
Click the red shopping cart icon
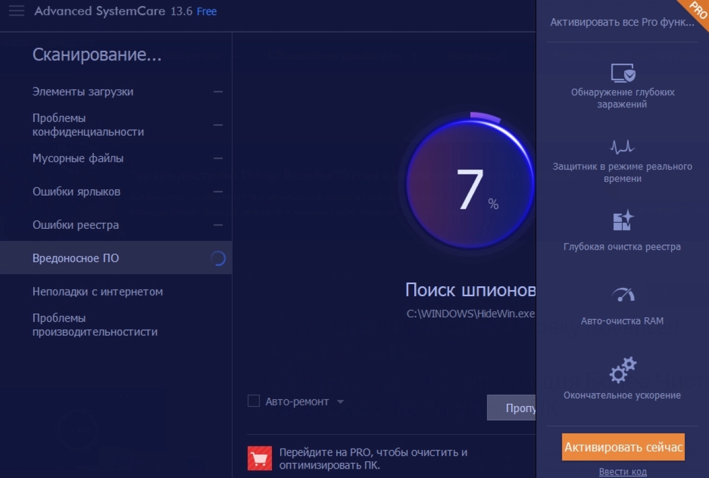point(260,458)
